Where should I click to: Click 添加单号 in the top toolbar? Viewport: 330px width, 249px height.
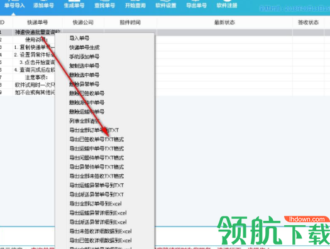(43, 5)
